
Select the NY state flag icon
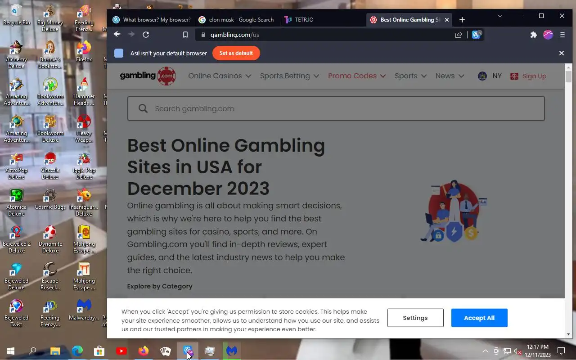pos(482,76)
